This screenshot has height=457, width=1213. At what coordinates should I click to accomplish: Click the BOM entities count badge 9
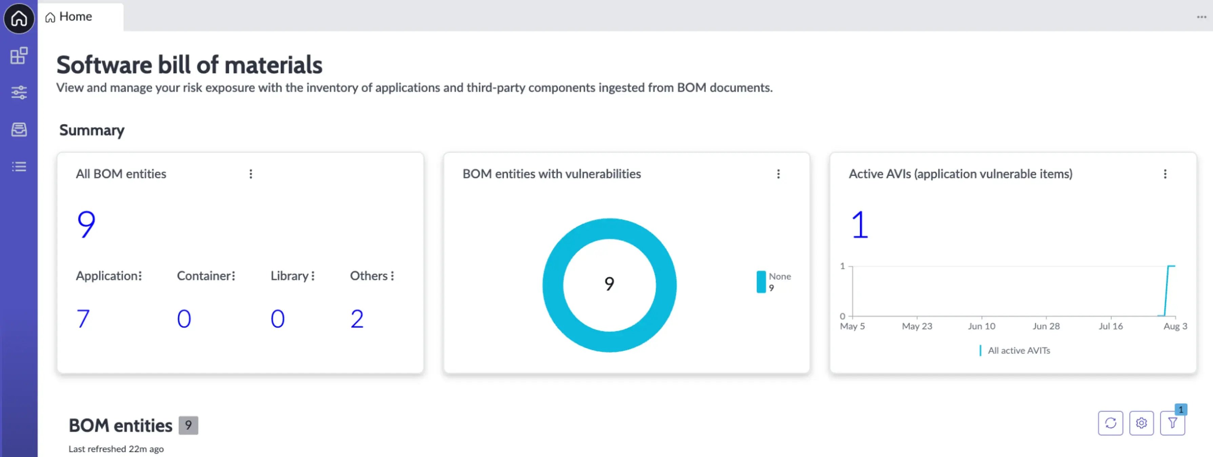[188, 425]
